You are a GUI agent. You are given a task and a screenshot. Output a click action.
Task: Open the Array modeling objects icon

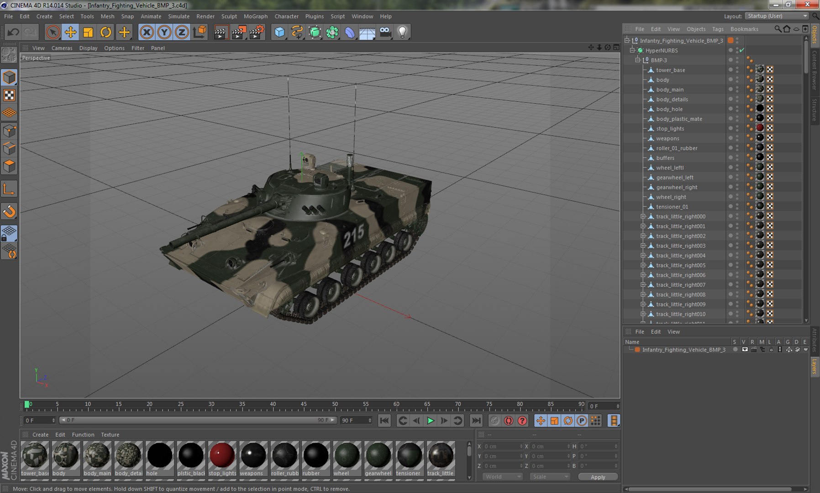tap(332, 32)
